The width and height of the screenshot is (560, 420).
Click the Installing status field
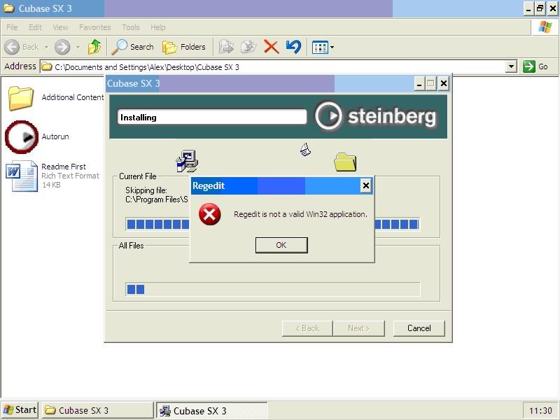[x=212, y=117]
